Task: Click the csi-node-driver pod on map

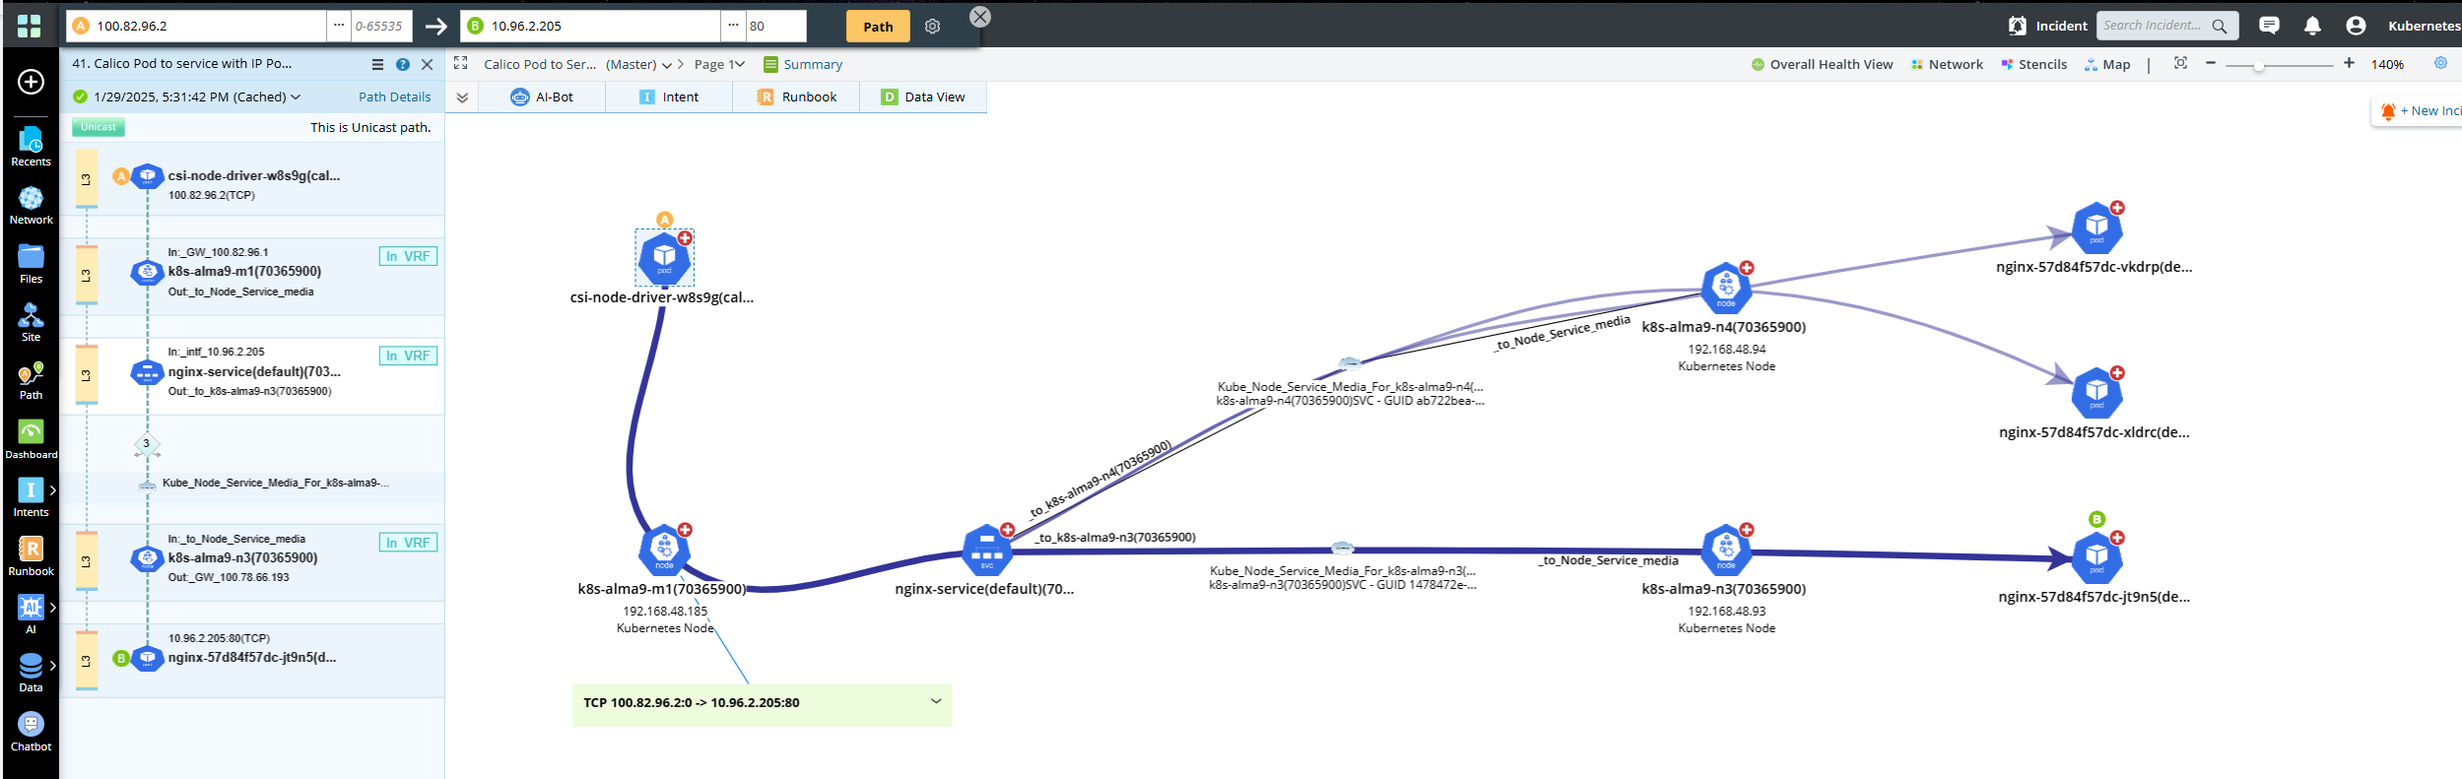Action: click(664, 258)
